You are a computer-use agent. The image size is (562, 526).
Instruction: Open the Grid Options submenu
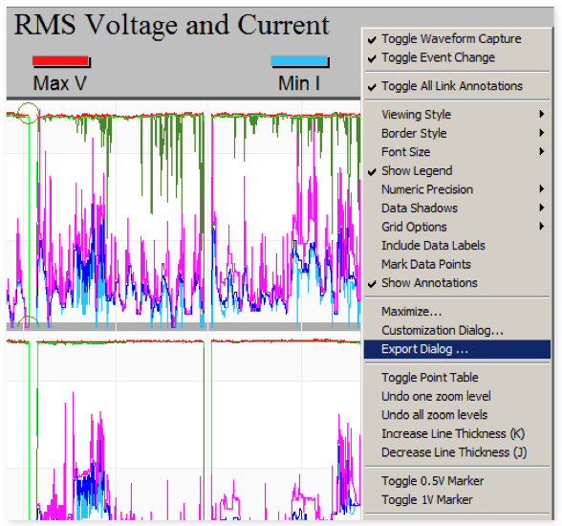click(x=457, y=227)
